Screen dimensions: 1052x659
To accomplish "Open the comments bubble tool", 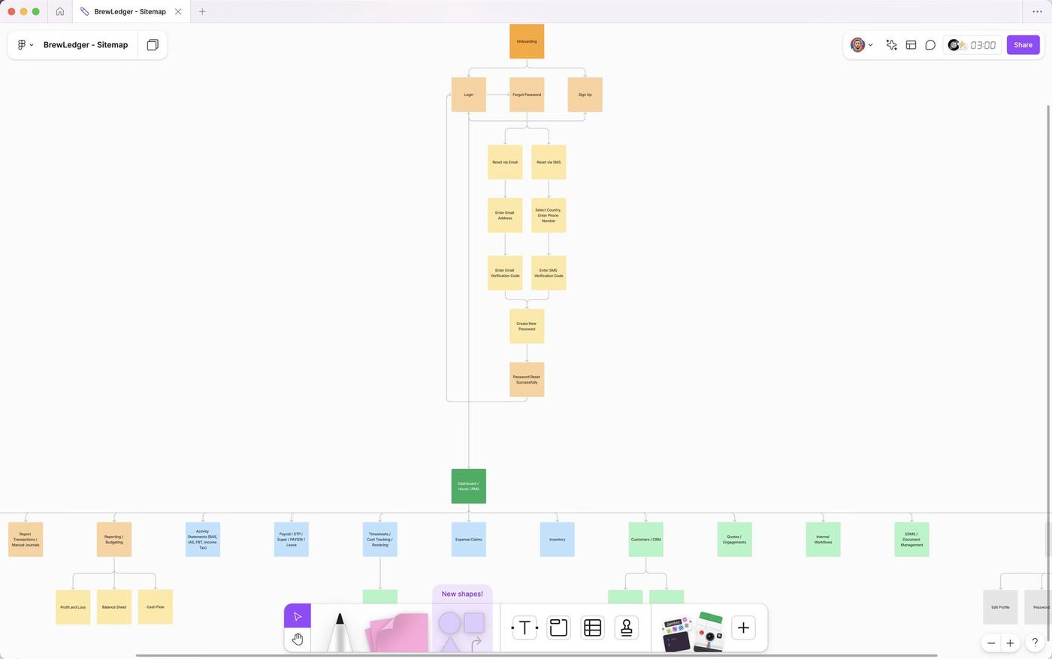I will click(x=930, y=45).
